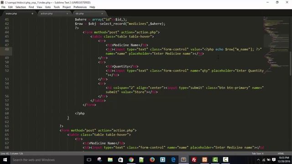Click 'placeholder="Enter Medicine name"' below line 48

[161, 54]
